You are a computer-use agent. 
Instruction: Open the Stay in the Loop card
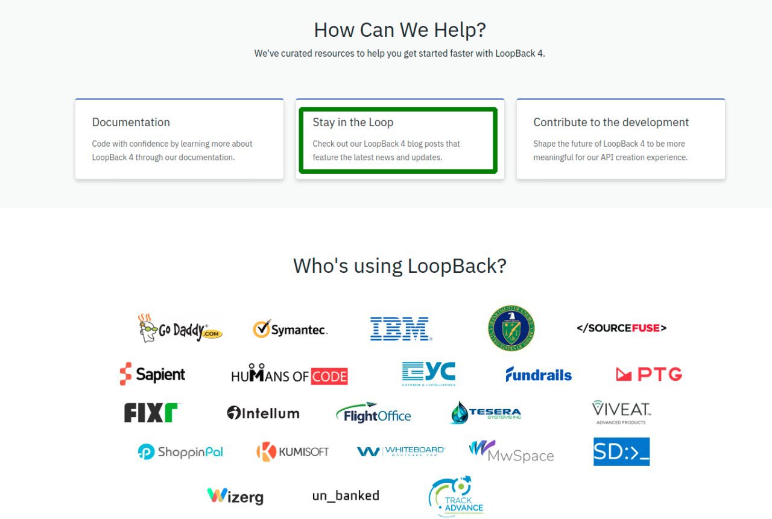[x=400, y=139]
